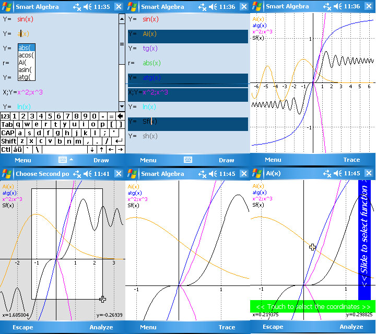The width and height of the screenshot is (376, 334).
Task: Tap the áü accent key on the keyboard
Action: point(18,149)
